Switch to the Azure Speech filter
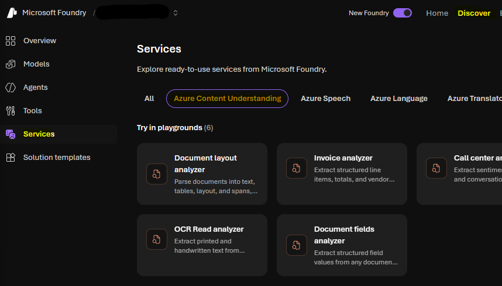Viewport: 502px width, 286px height. click(x=325, y=99)
